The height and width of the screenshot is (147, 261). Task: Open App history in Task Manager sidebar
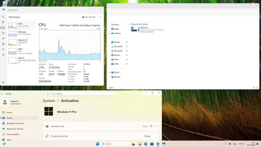click(3, 33)
